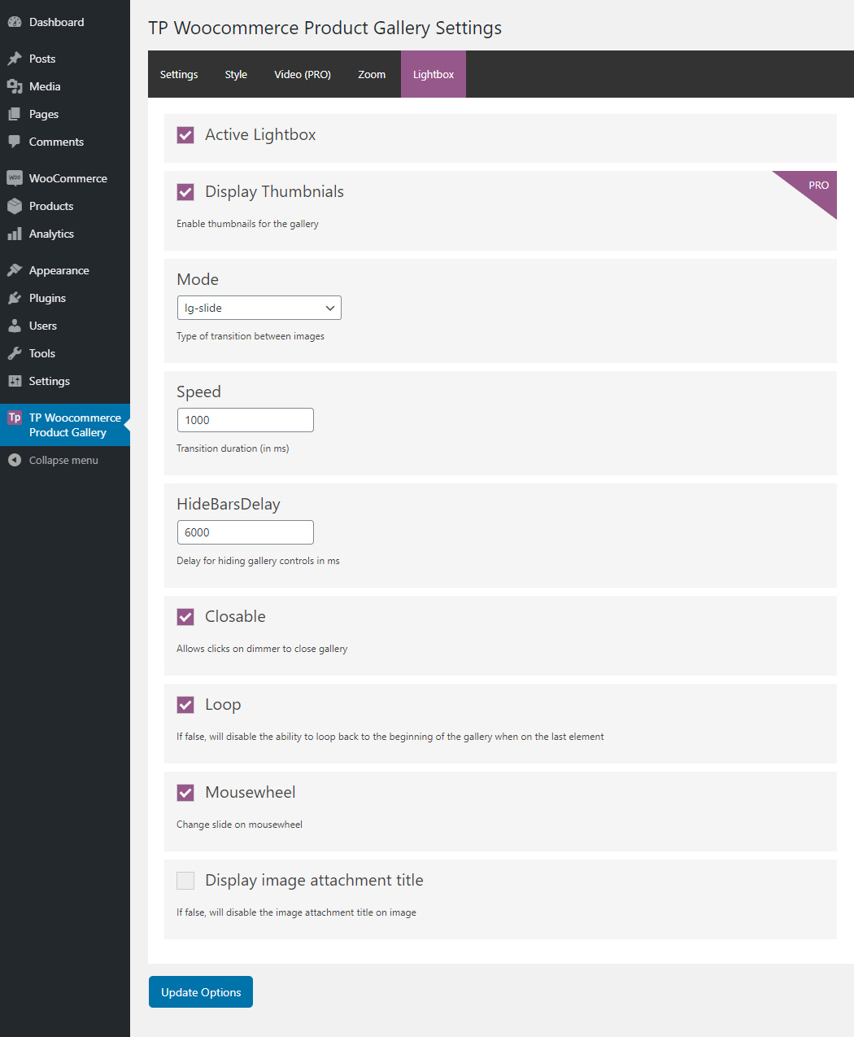The height and width of the screenshot is (1037, 854).
Task: Select the Lightbox tab
Action: click(434, 74)
